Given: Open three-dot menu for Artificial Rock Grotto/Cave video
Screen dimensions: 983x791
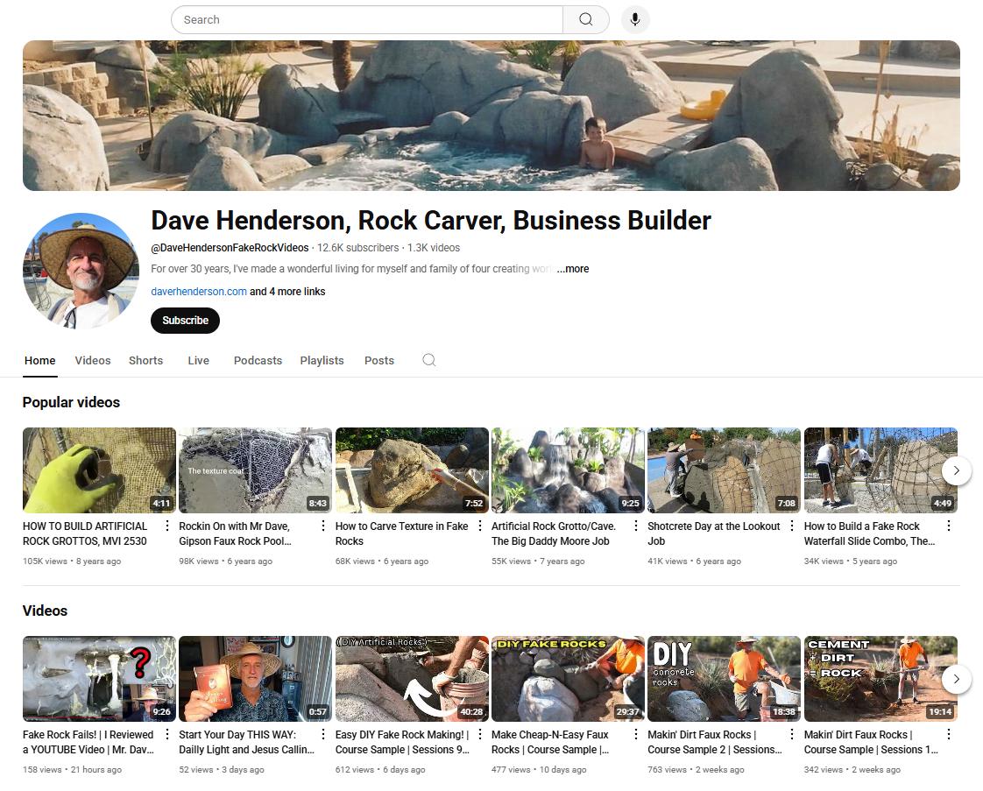Looking at the screenshot, I should 636,526.
